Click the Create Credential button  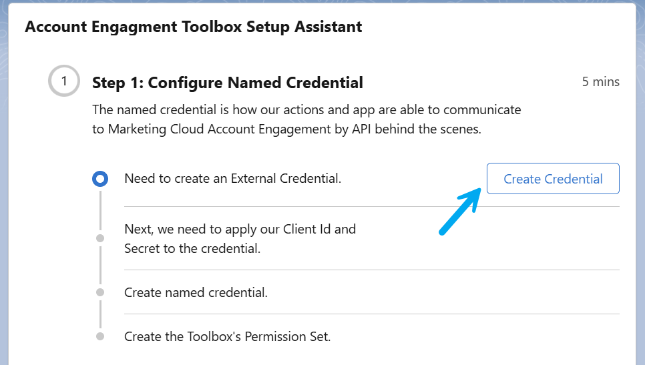click(553, 179)
